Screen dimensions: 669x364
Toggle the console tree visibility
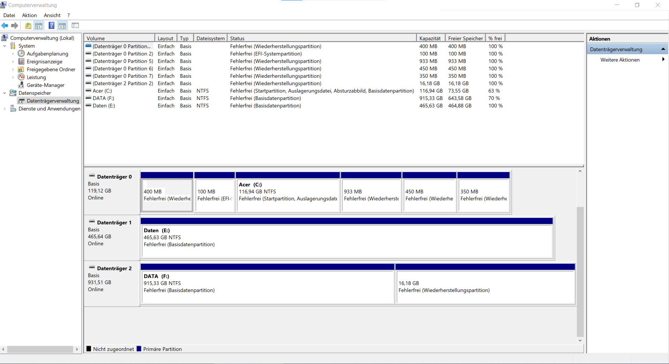[x=39, y=25]
